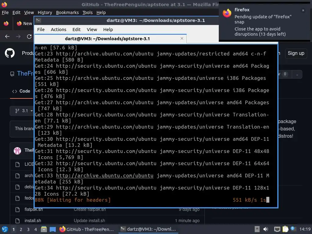
Task: Click the Firefox icon in the notification
Action: 227,13
